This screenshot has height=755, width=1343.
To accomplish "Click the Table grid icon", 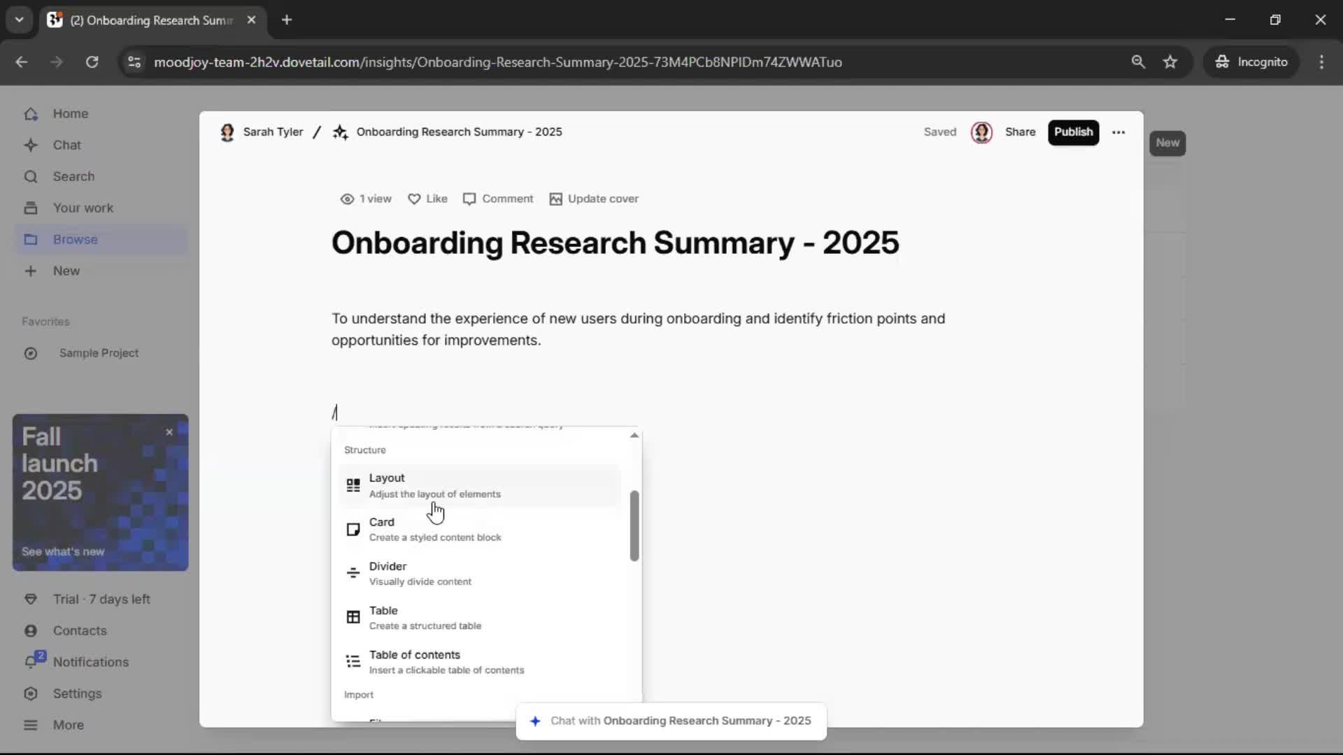I will coord(353,617).
